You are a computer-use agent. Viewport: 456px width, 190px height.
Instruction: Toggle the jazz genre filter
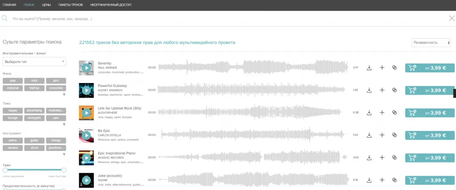(x=56, y=81)
